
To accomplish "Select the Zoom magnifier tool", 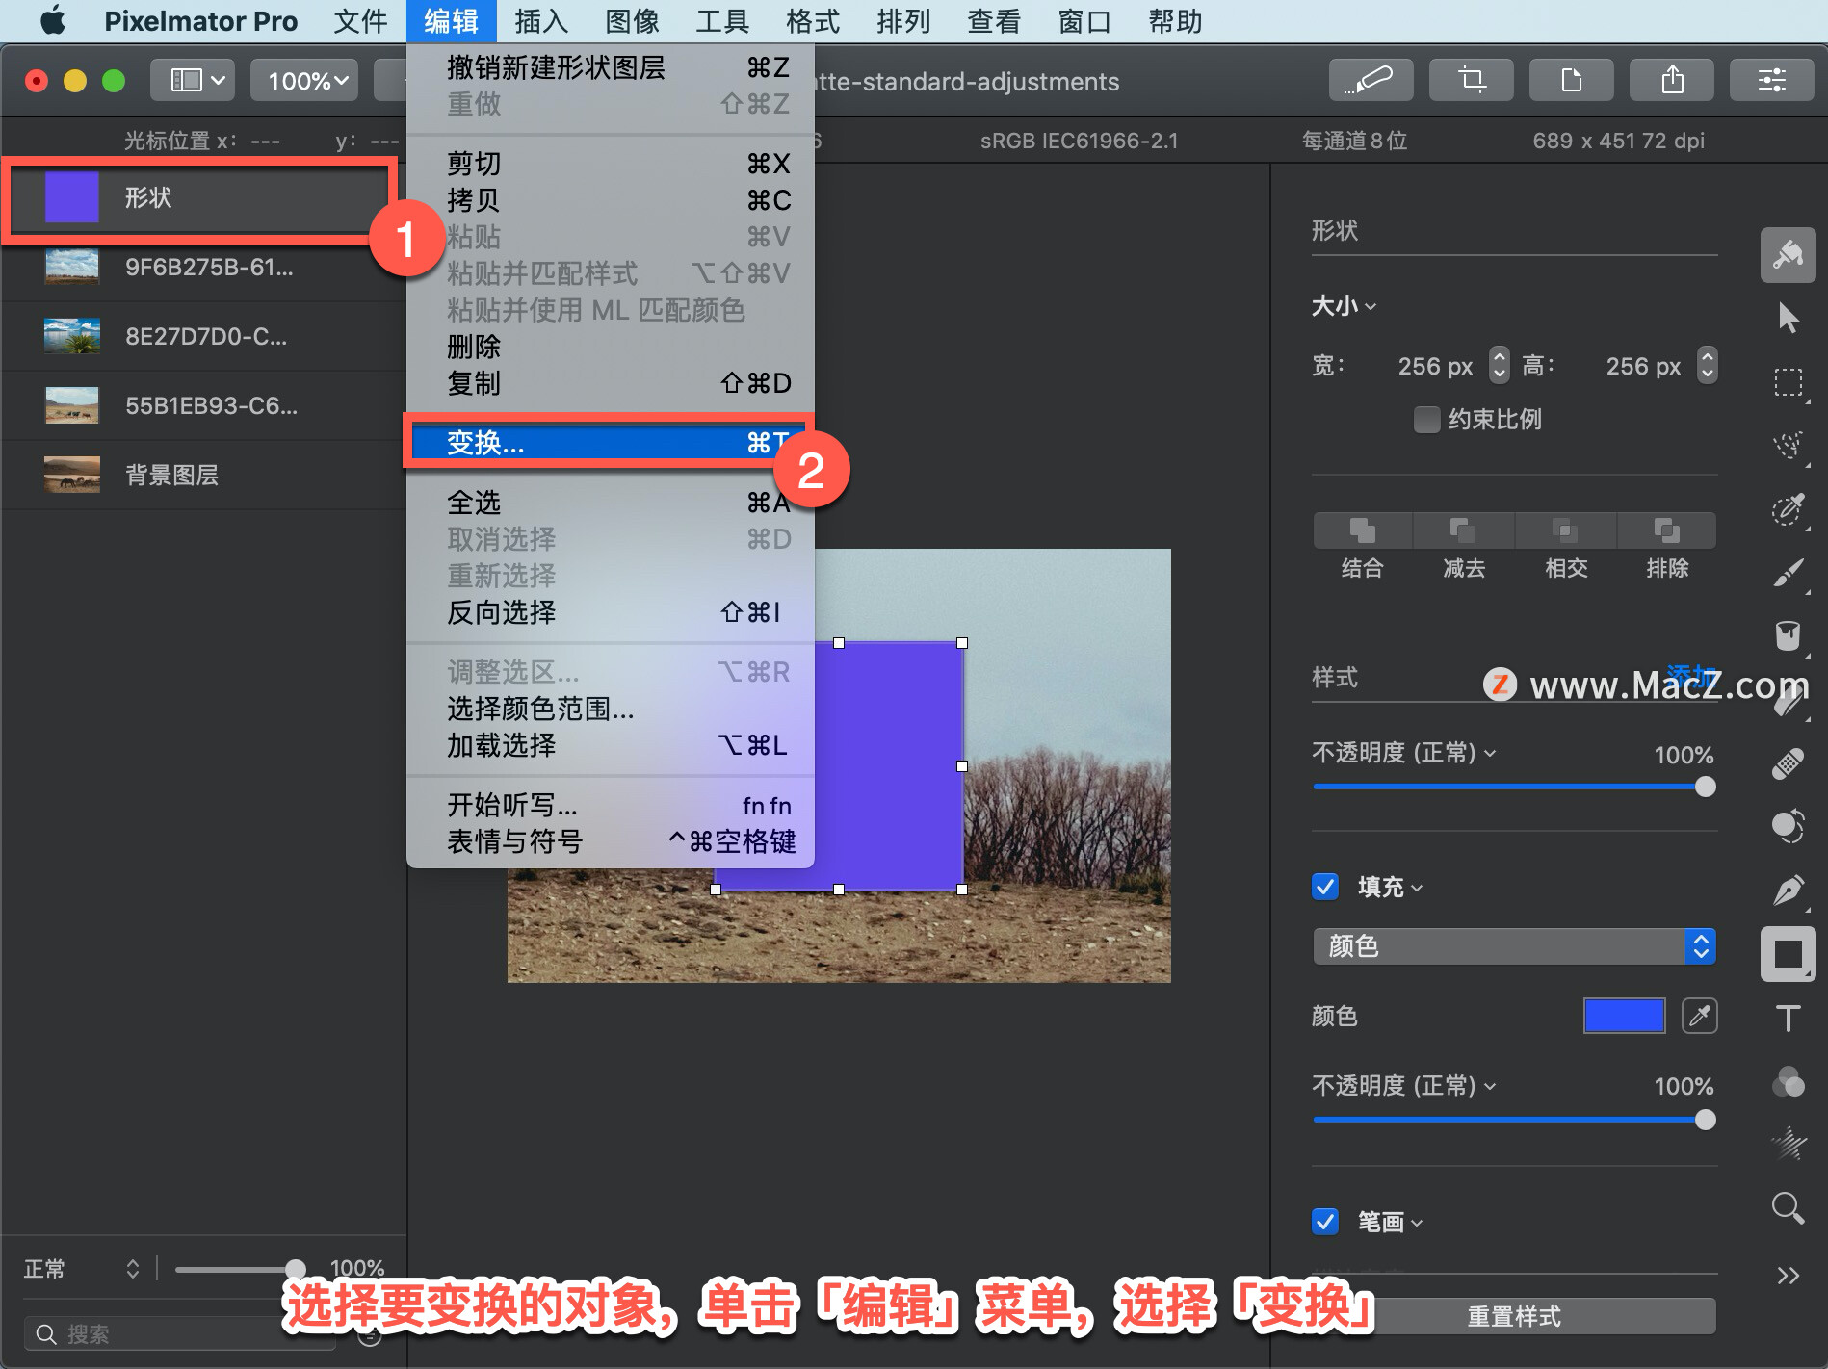I will point(1788,1208).
